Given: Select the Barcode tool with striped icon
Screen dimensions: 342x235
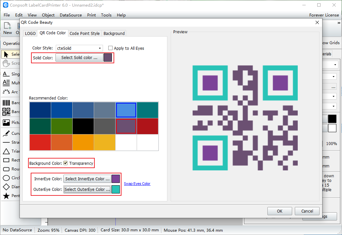Looking at the screenshot, I should point(11,103).
